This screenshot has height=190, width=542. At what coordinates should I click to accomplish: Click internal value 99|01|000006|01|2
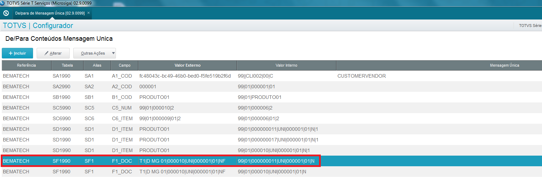pyautogui.click(x=259, y=118)
